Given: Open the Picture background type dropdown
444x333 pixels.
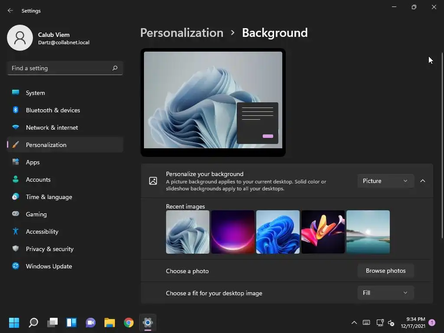Looking at the screenshot, I should coord(385,181).
